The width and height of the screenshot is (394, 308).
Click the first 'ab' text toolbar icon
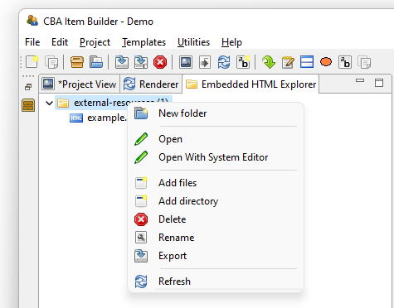(243, 62)
